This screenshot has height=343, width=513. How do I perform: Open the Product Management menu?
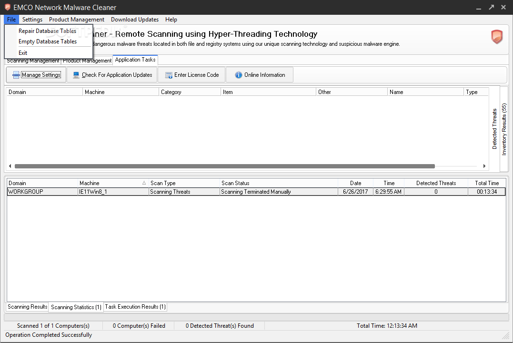[x=77, y=20]
